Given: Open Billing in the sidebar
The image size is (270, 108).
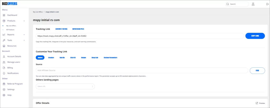Looking at the screenshot, I should [x=10, y=68].
